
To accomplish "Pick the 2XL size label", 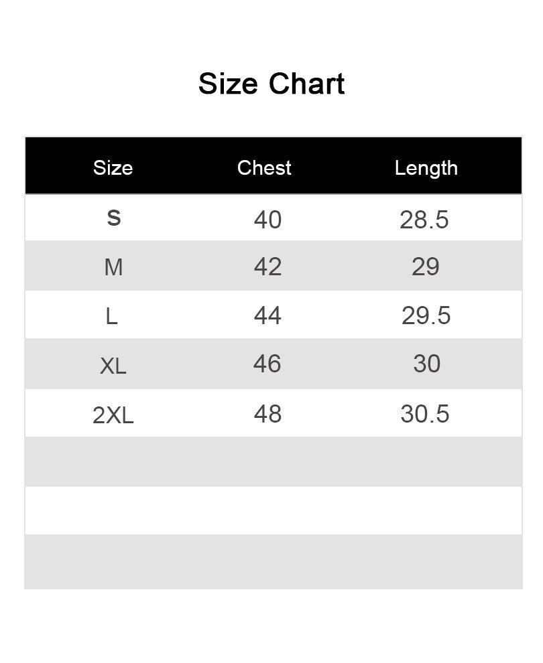I will coord(113,415).
